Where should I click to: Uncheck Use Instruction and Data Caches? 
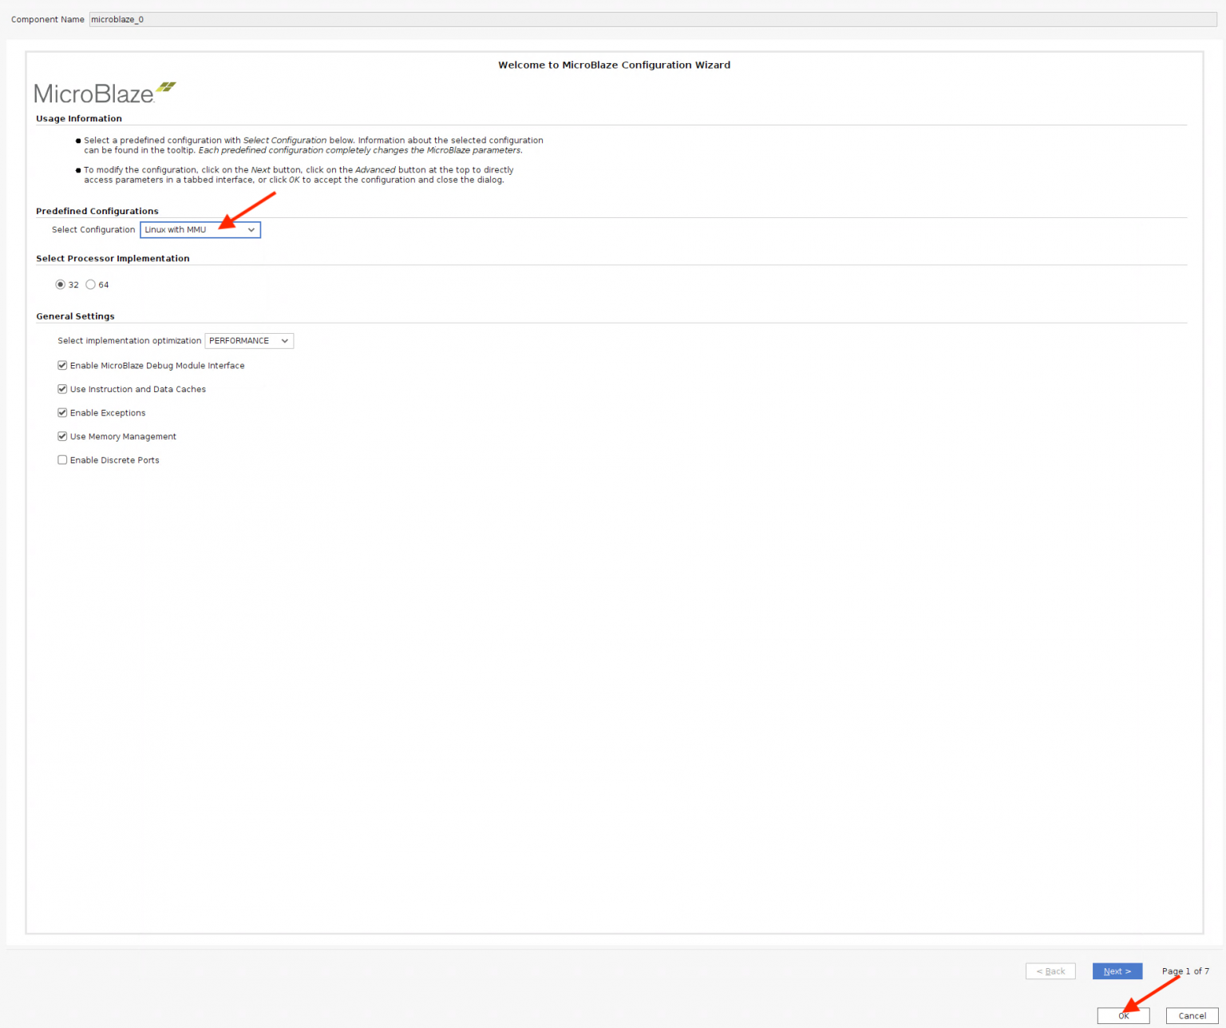[x=62, y=390]
